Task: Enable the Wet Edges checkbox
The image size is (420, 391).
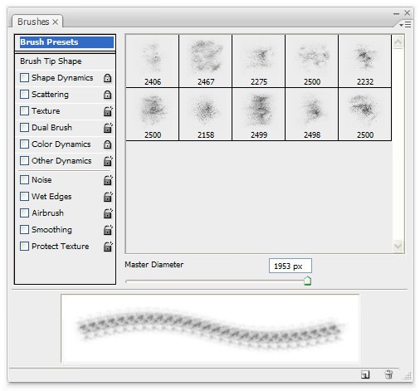Action: pyautogui.click(x=24, y=197)
